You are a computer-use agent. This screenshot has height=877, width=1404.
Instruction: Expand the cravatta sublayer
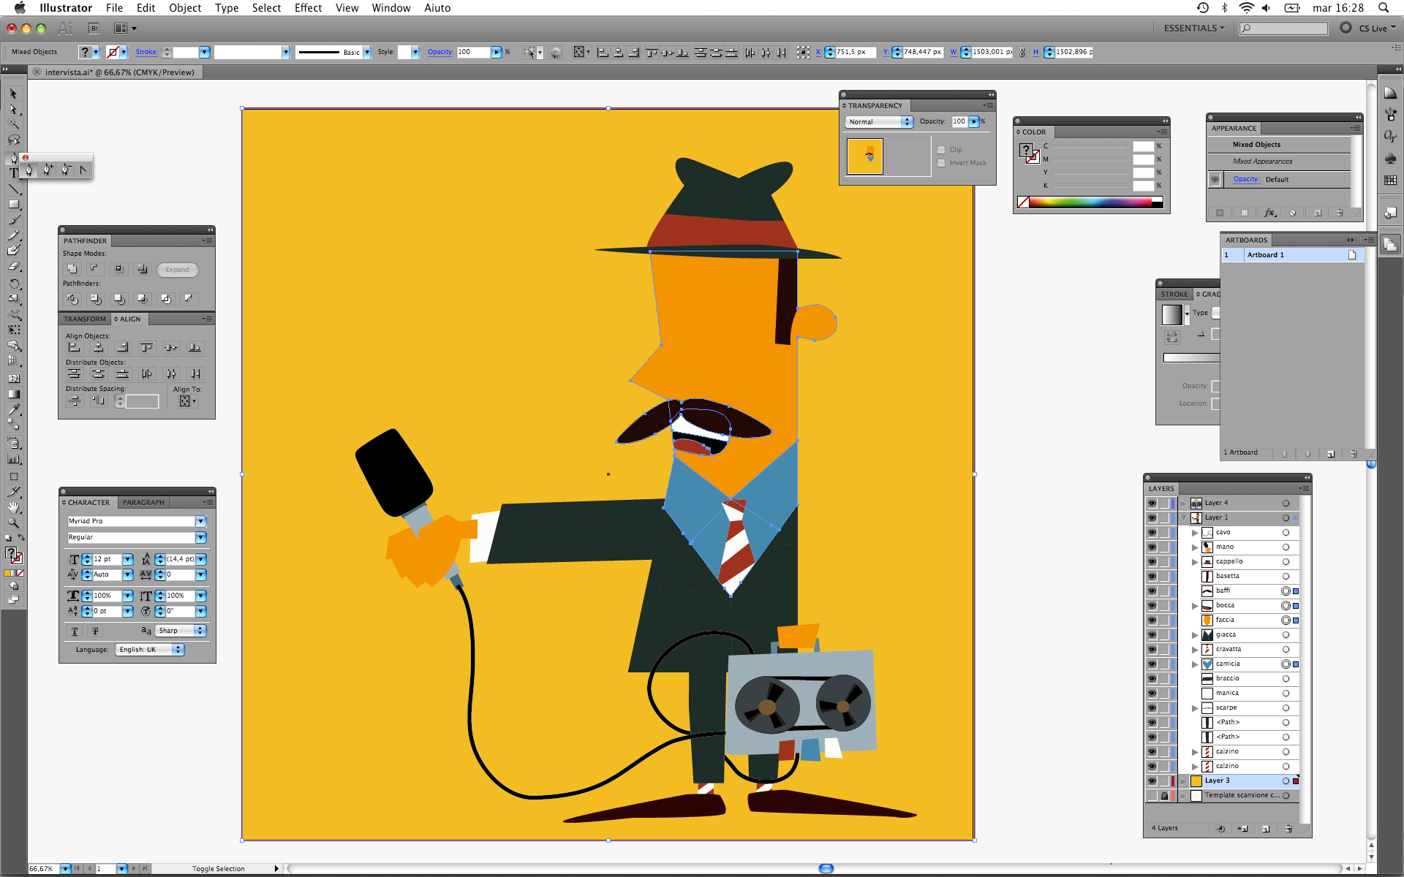tap(1195, 649)
